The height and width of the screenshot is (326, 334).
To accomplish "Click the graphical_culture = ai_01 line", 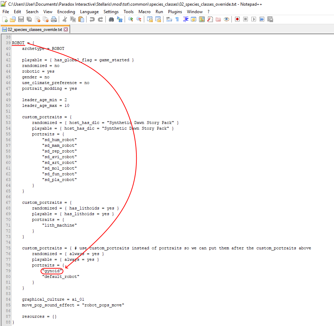I will coord(53,299).
